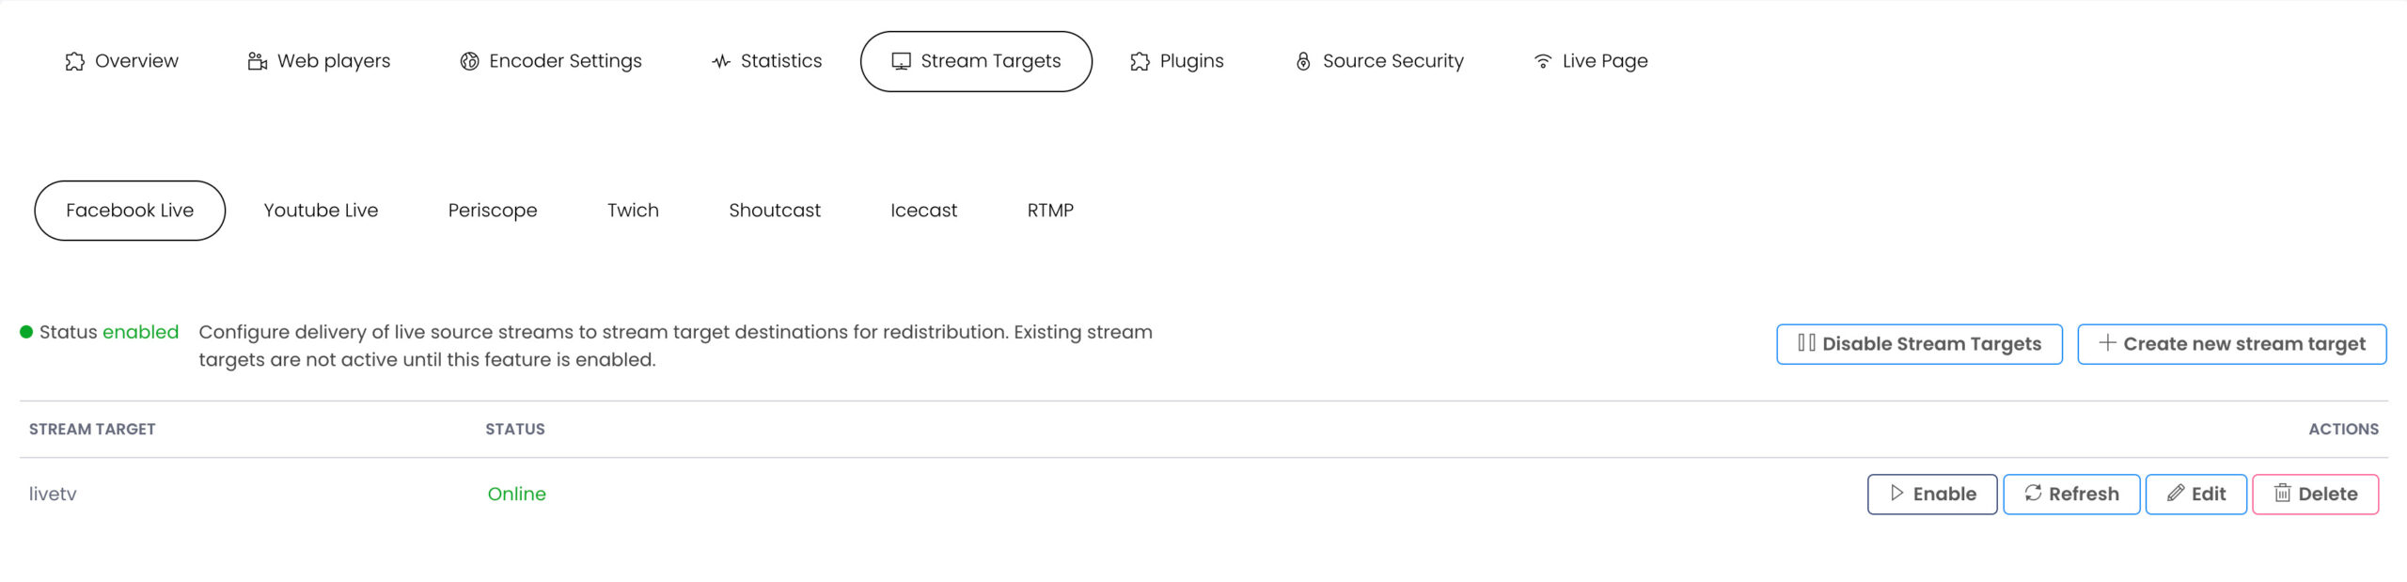
Task: Click the Statistics pulse icon
Action: (x=721, y=61)
